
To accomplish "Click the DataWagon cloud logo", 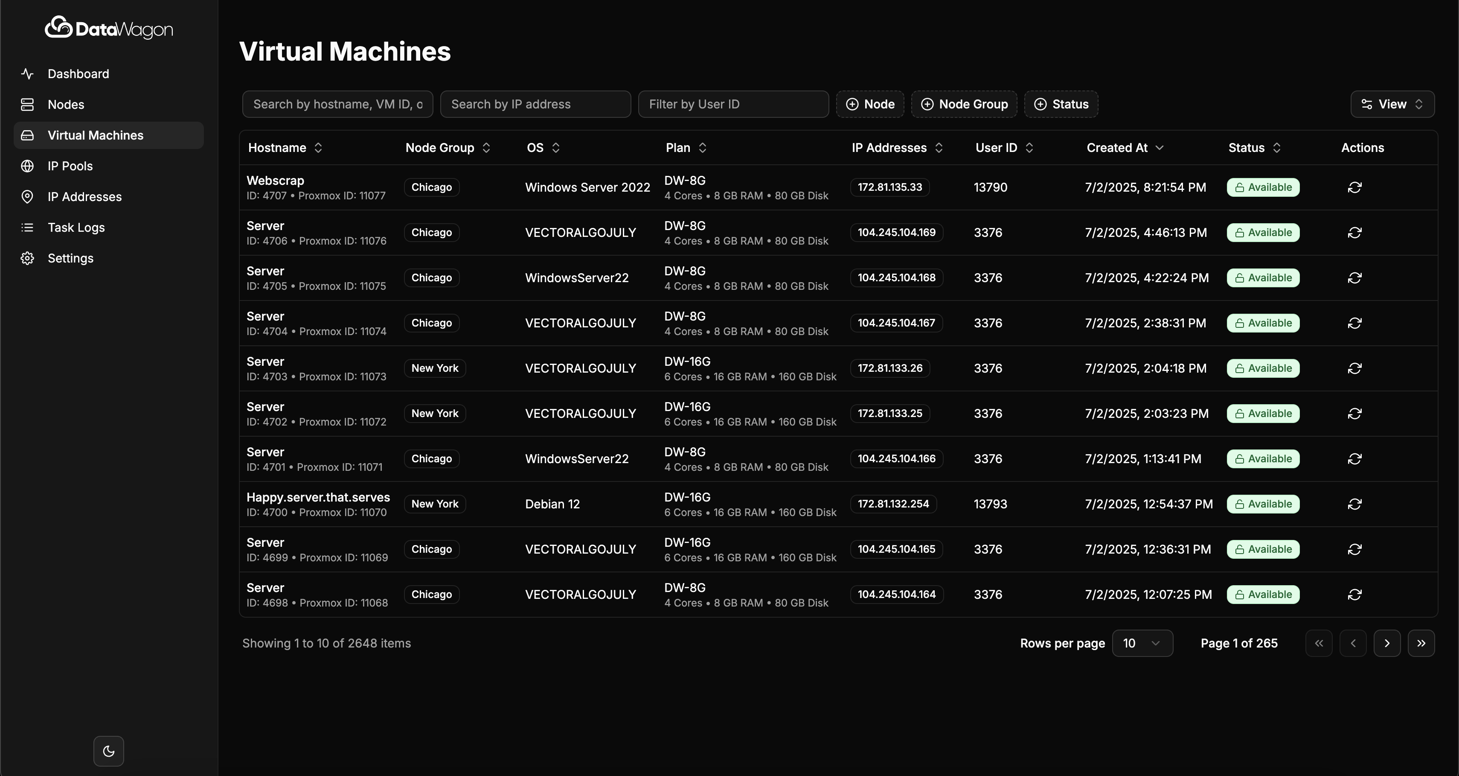I will (59, 27).
